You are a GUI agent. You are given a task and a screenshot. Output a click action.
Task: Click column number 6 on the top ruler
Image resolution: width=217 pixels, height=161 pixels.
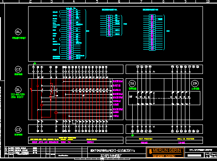click(x=119, y=1)
